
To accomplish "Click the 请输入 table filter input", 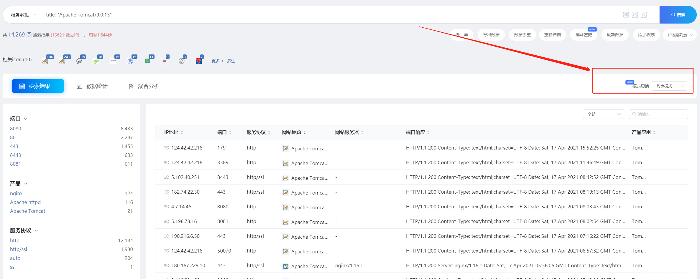I will [660, 114].
